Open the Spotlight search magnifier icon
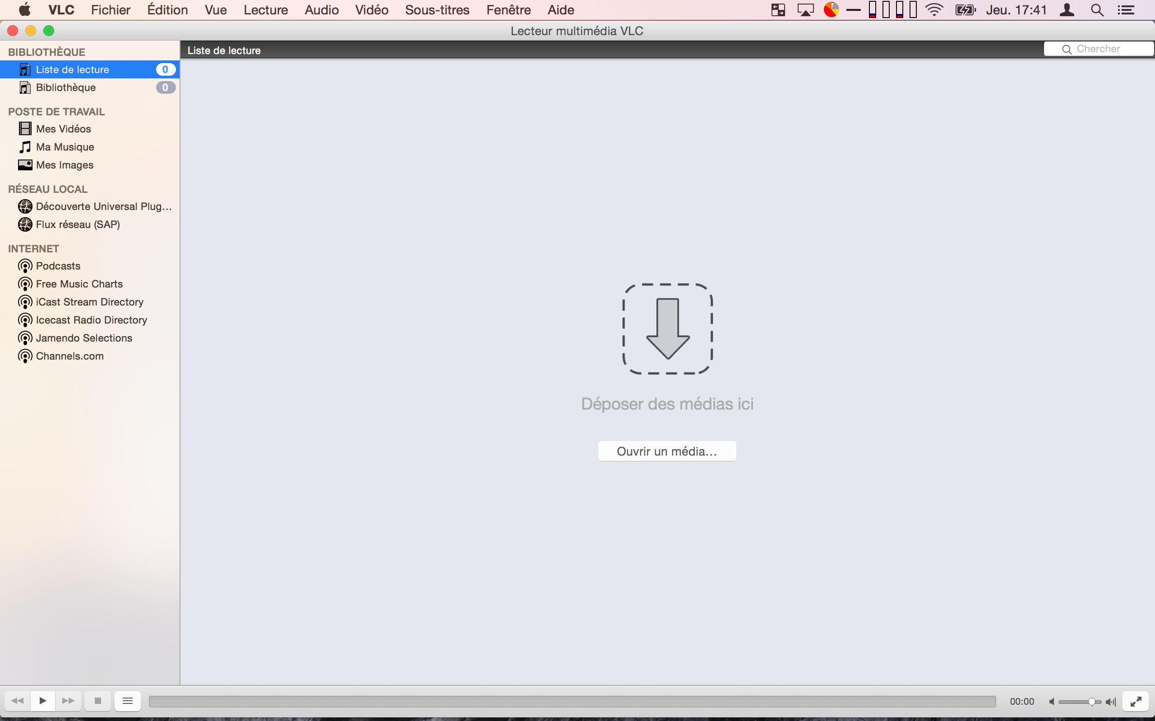Image resolution: width=1155 pixels, height=721 pixels. point(1097,10)
